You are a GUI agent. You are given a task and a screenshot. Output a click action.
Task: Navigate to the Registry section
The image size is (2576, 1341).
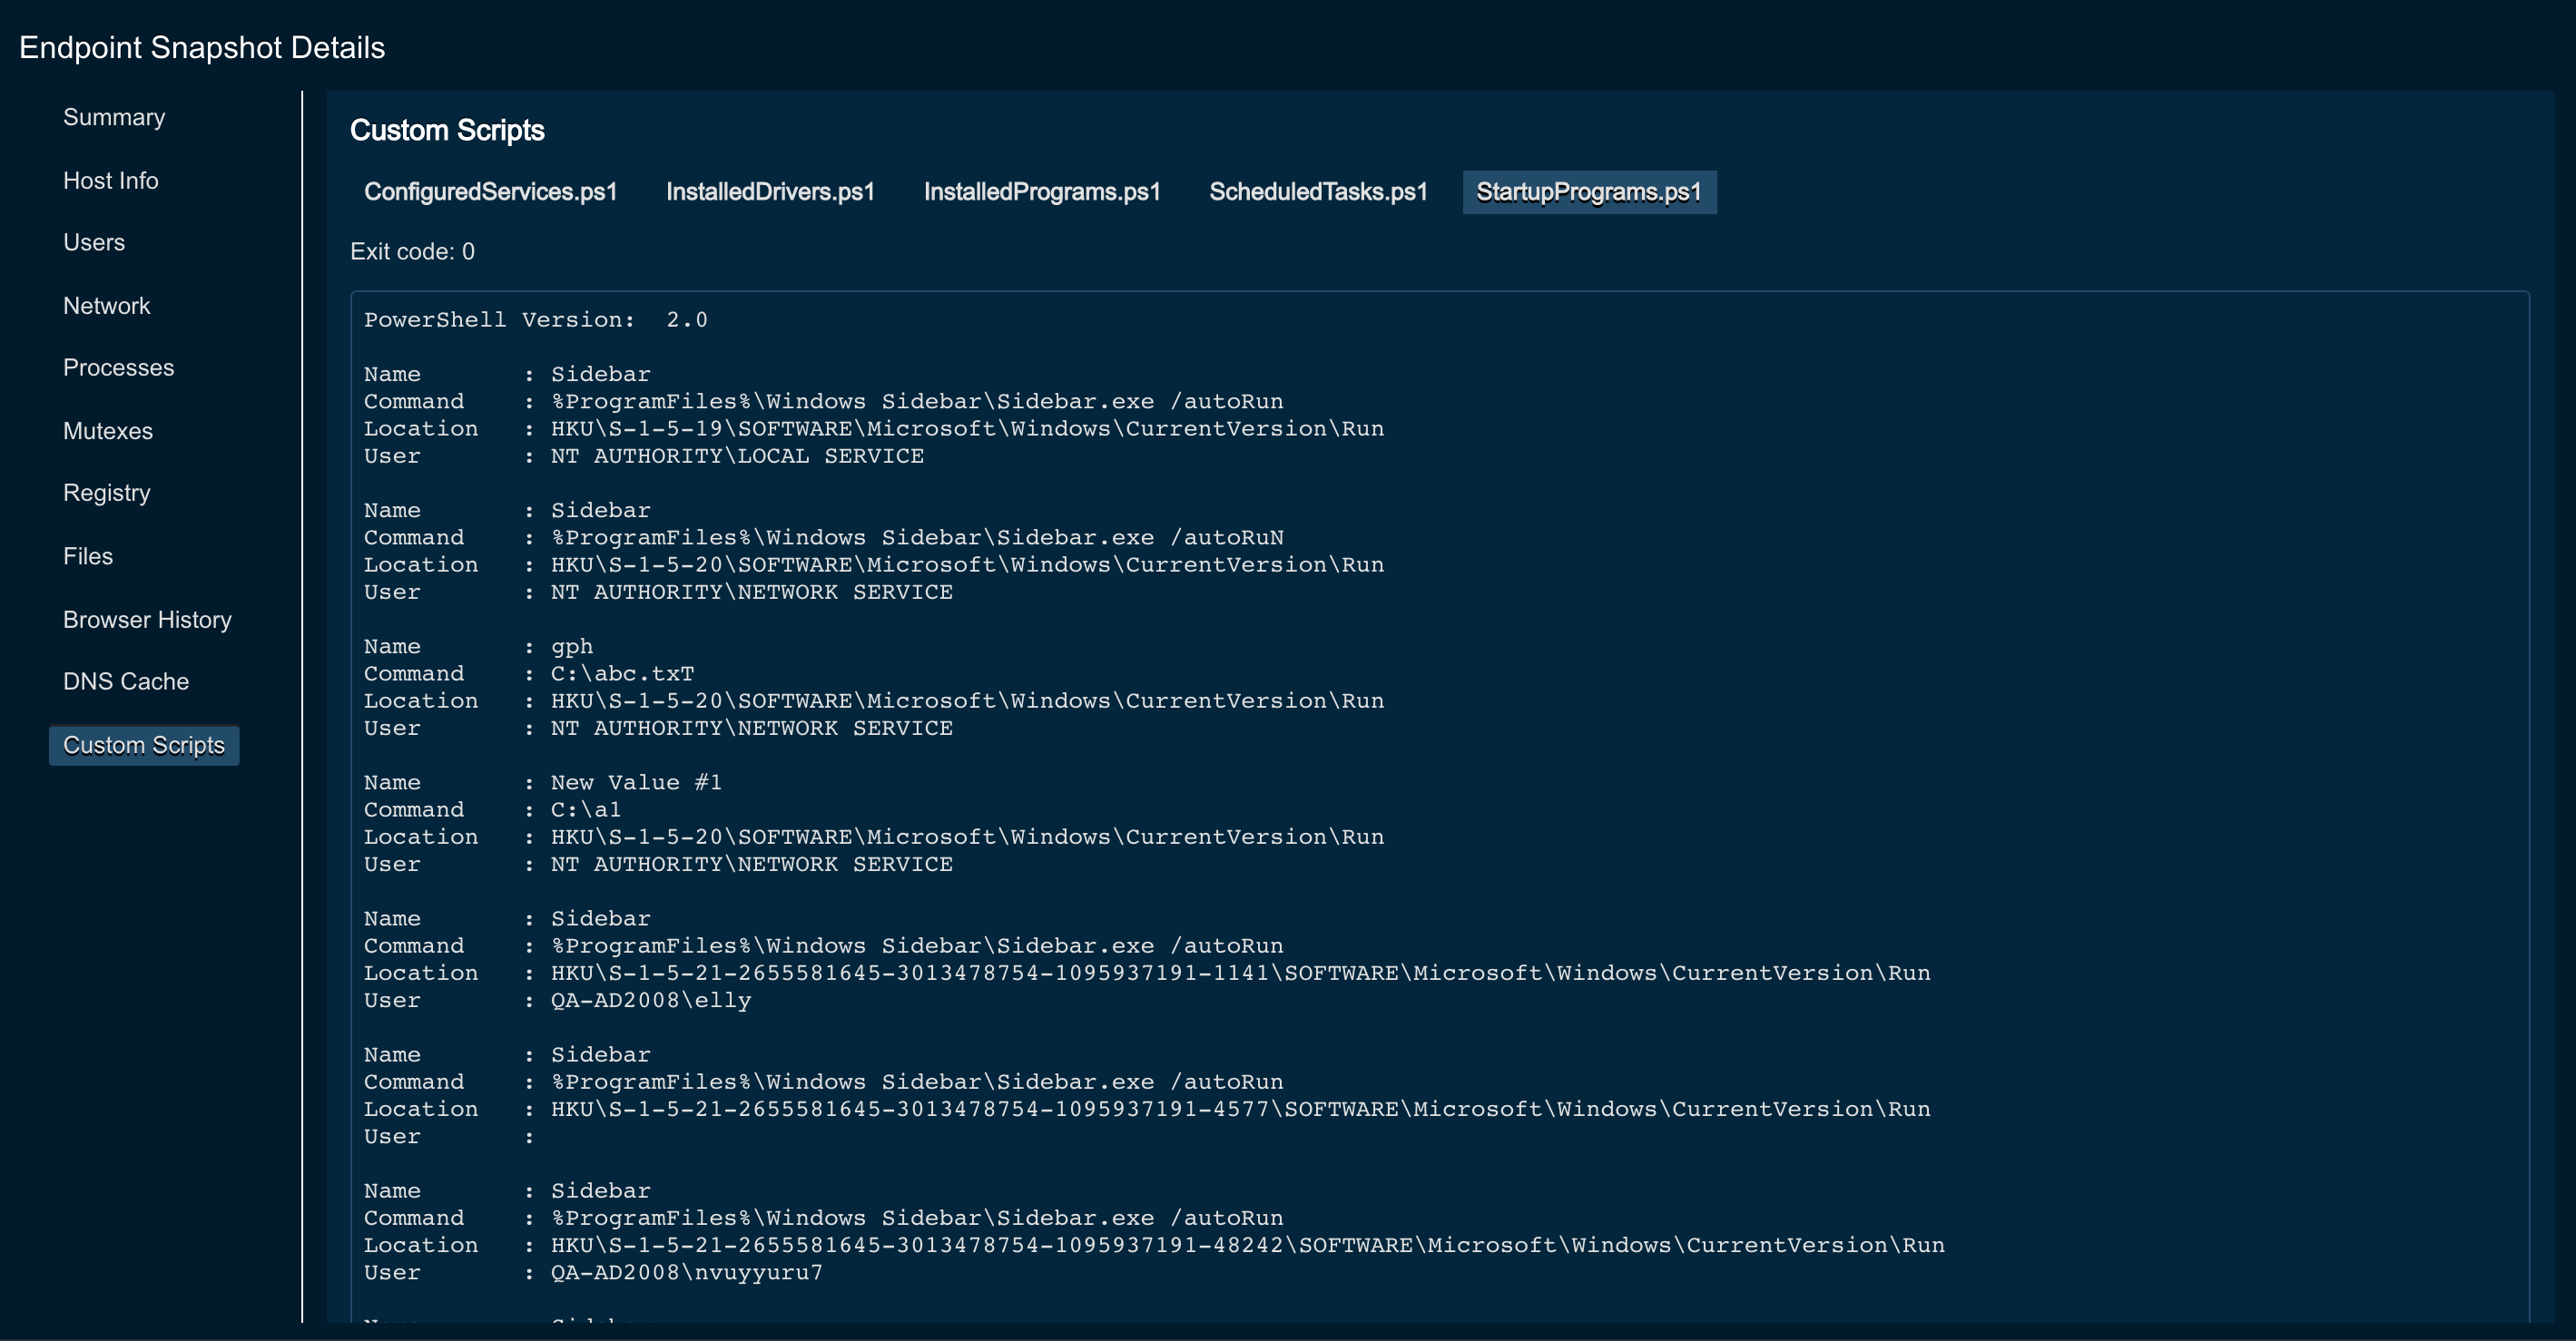tap(106, 493)
